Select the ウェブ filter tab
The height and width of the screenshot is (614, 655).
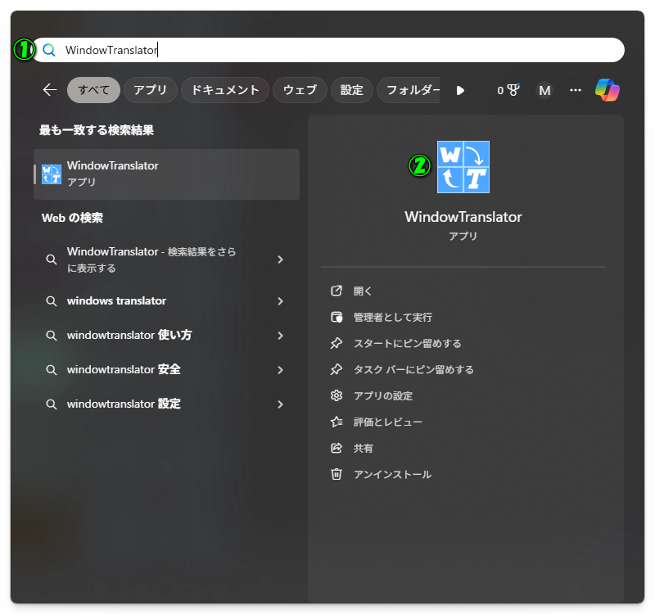click(300, 90)
